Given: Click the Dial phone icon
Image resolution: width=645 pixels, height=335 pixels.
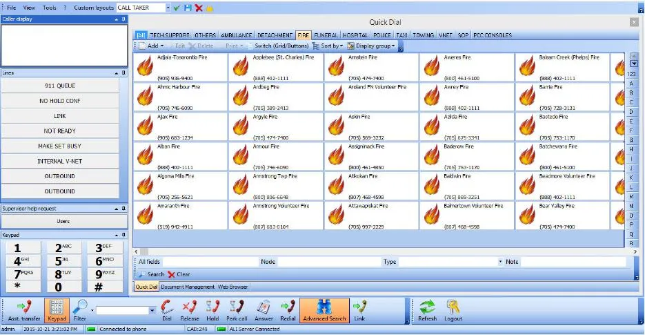Looking at the screenshot, I should 167,310.
